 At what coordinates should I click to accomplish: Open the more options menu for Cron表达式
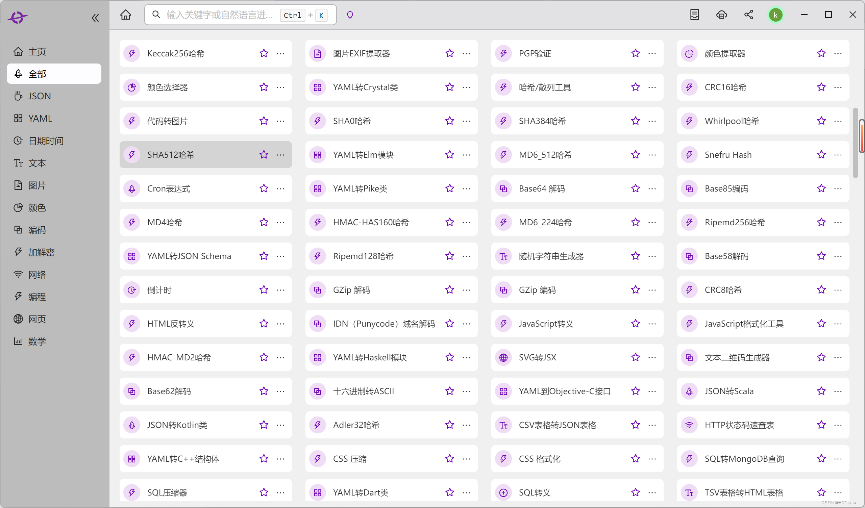pos(280,189)
